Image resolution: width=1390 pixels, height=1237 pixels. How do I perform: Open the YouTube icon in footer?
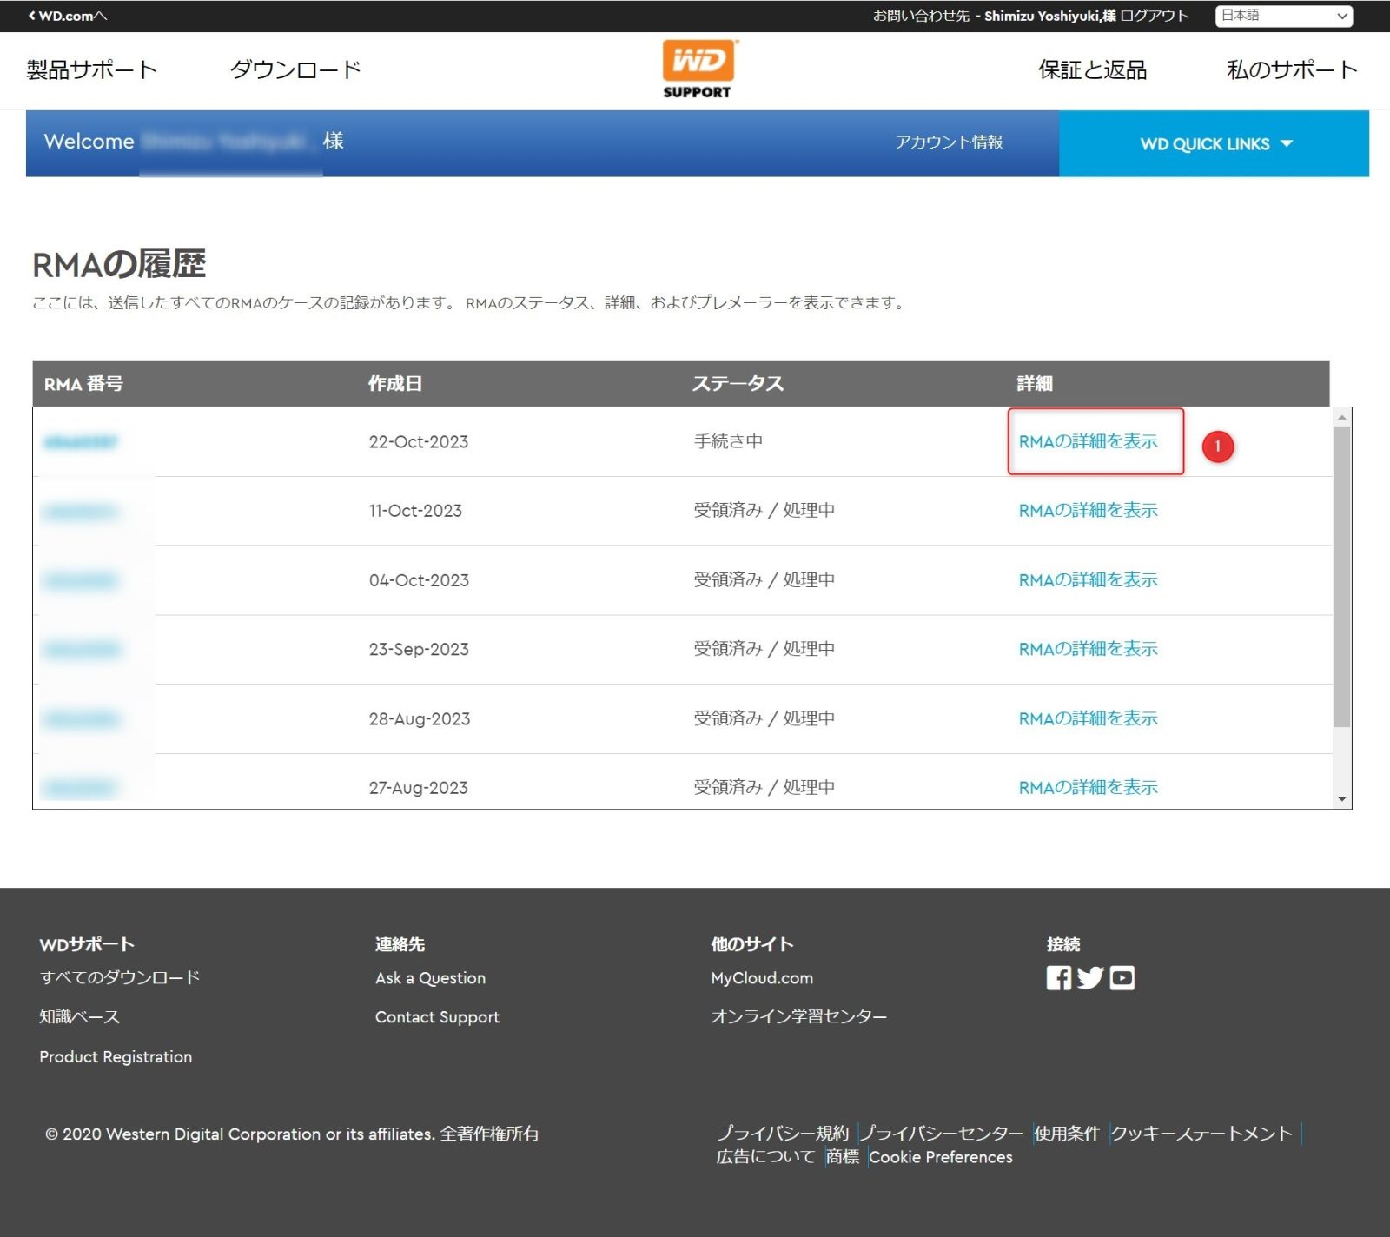pyautogui.click(x=1122, y=978)
